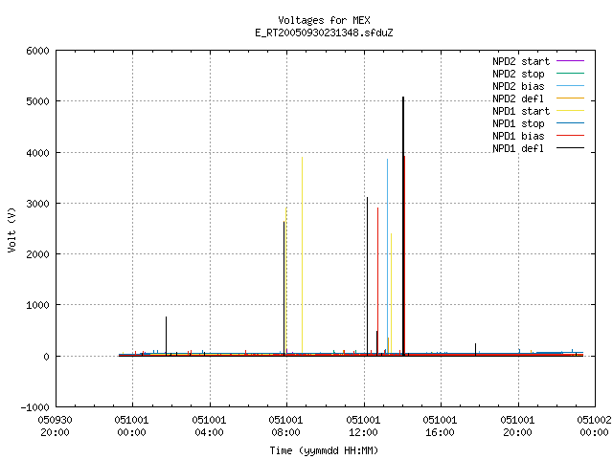
Task: Click the red NPD1 bias legend line
Action: point(570,136)
